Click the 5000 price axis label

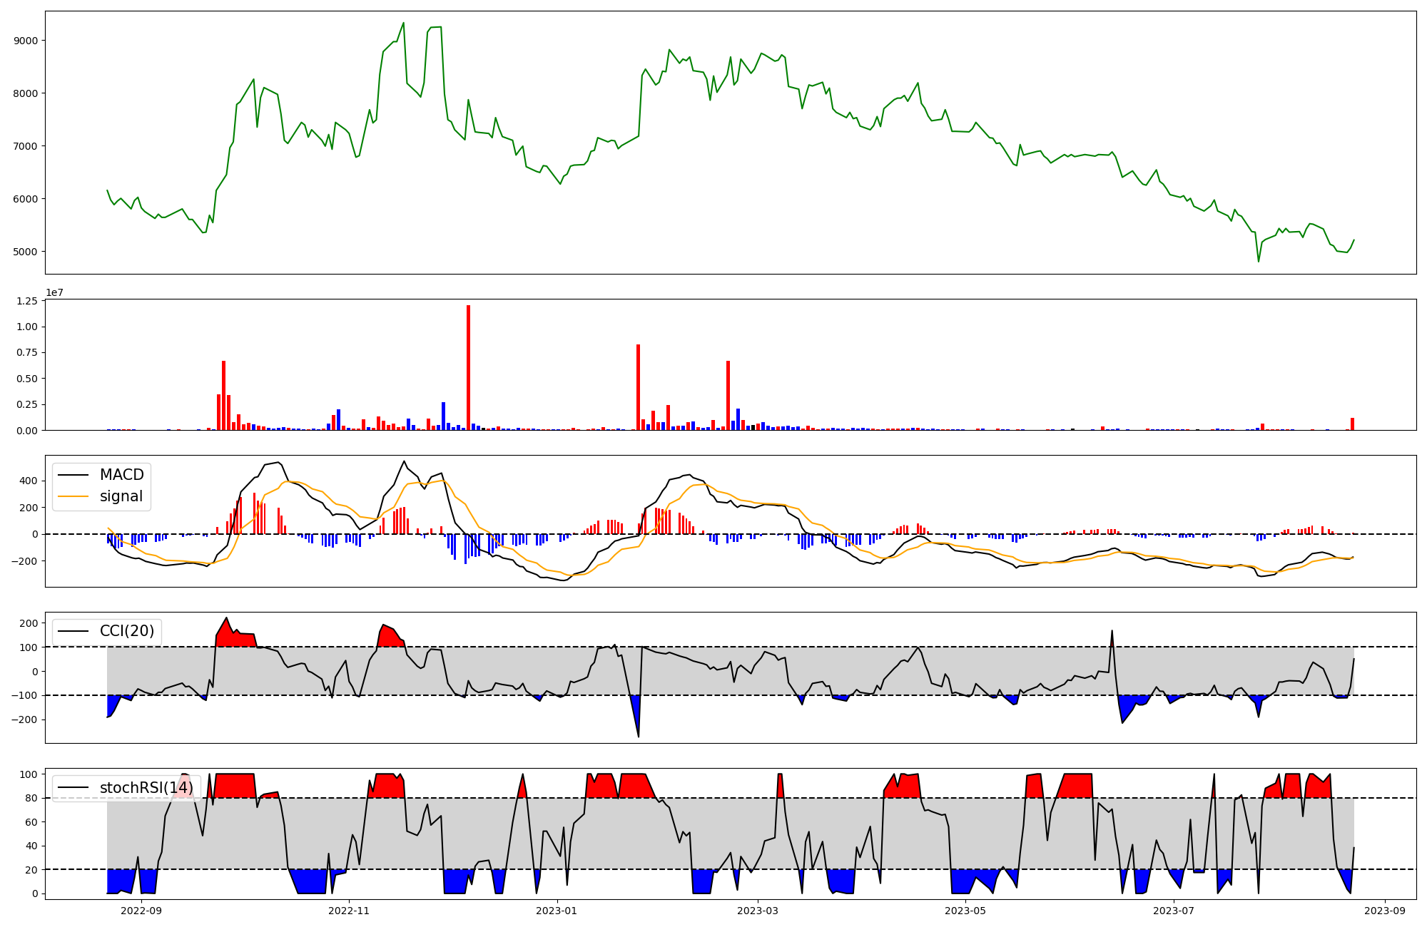pyautogui.click(x=26, y=252)
